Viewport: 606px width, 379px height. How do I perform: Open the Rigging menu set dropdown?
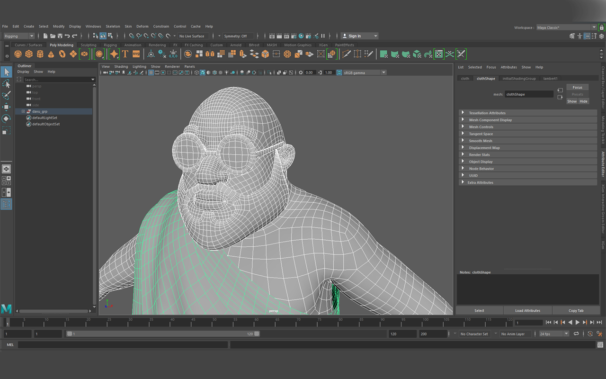19,36
